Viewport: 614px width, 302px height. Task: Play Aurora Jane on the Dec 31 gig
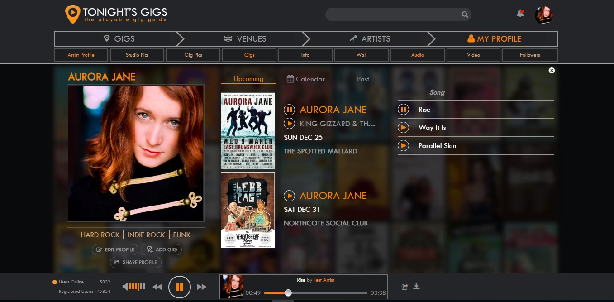click(289, 196)
